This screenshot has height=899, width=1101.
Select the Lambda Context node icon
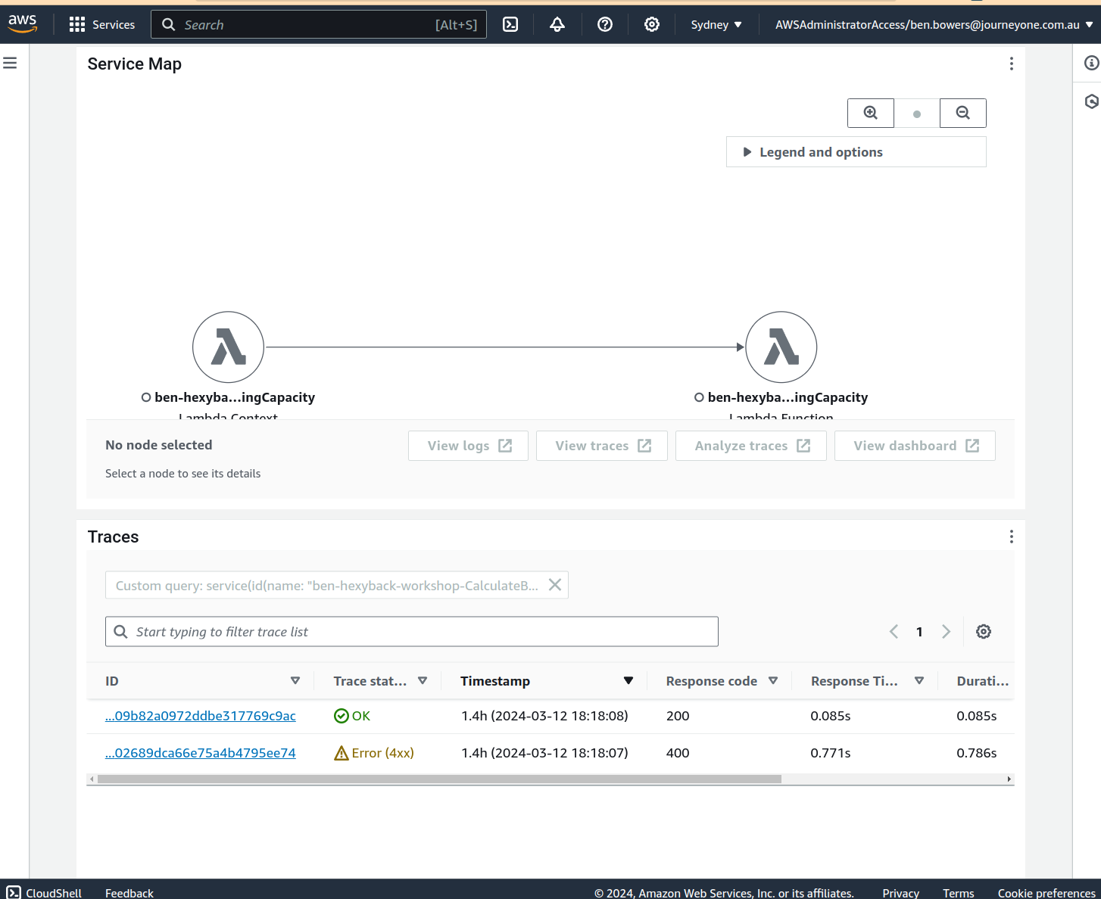tap(228, 347)
